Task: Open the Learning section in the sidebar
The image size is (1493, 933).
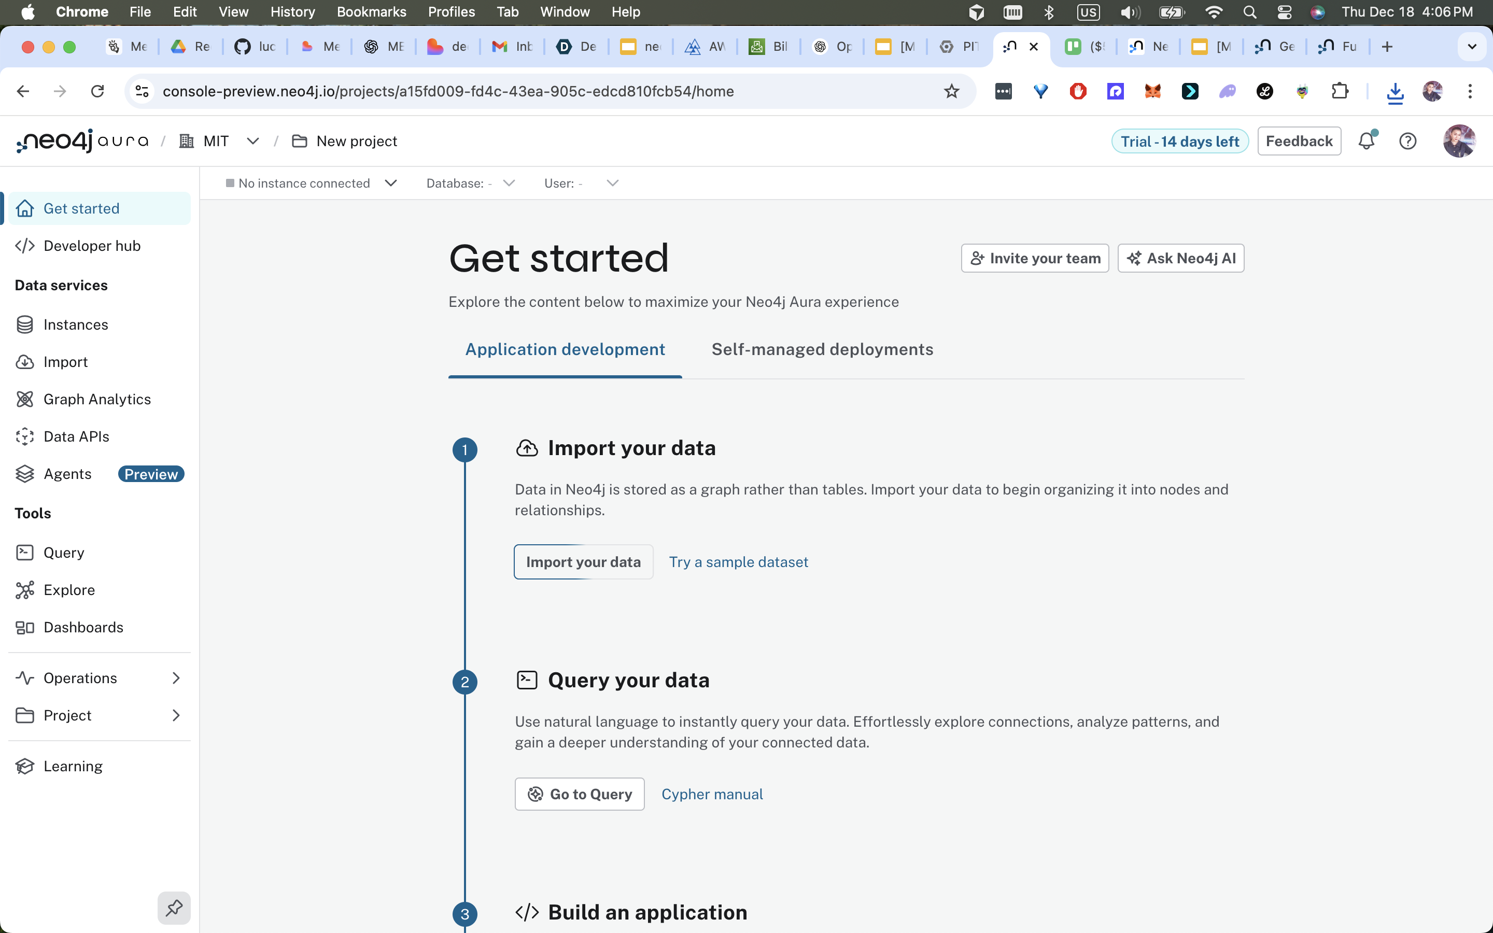Action: point(73,766)
